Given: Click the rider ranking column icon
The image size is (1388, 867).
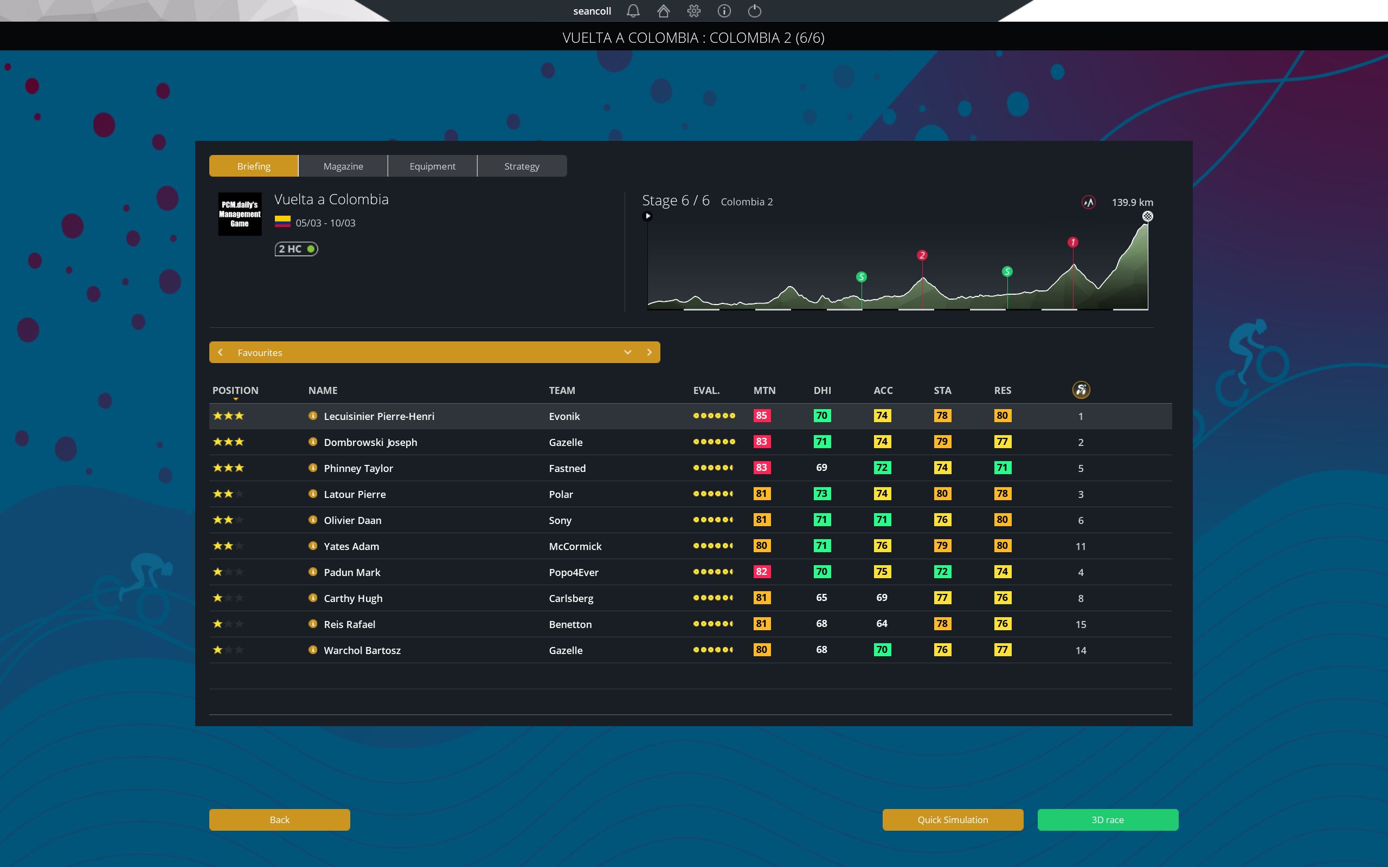Looking at the screenshot, I should coord(1081,390).
